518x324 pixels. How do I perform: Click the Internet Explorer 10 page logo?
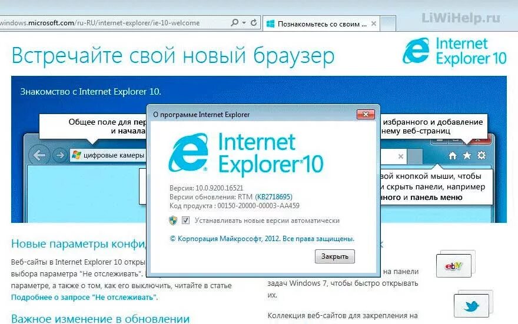(454, 51)
